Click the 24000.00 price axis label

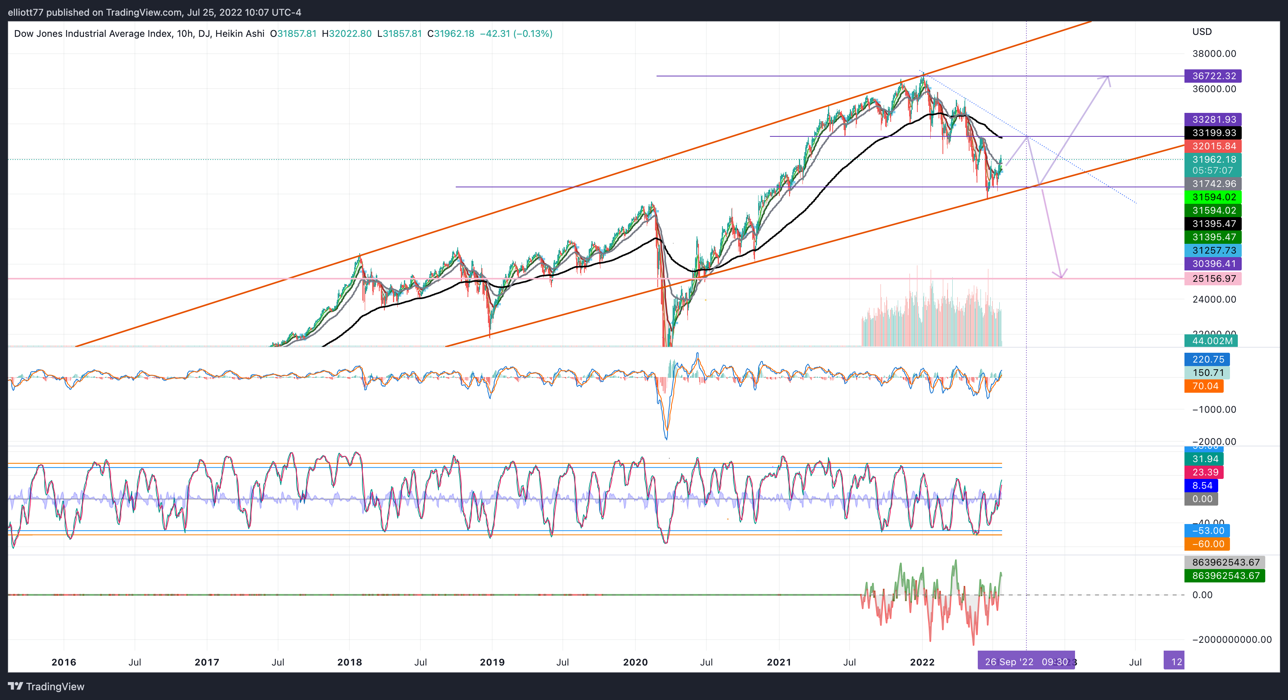click(x=1214, y=299)
